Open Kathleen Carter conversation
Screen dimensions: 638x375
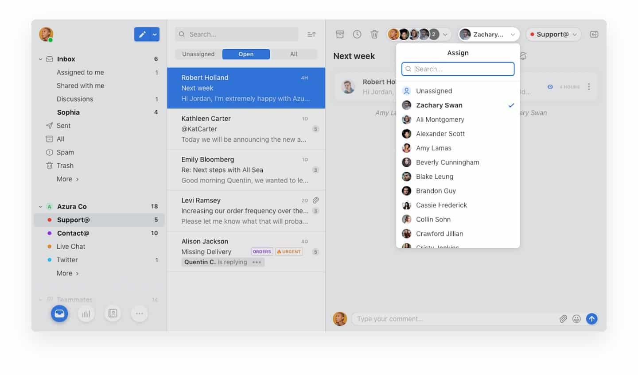[x=246, y=129]
